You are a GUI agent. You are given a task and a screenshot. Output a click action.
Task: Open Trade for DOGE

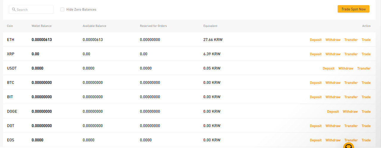(x=366, y=111)
